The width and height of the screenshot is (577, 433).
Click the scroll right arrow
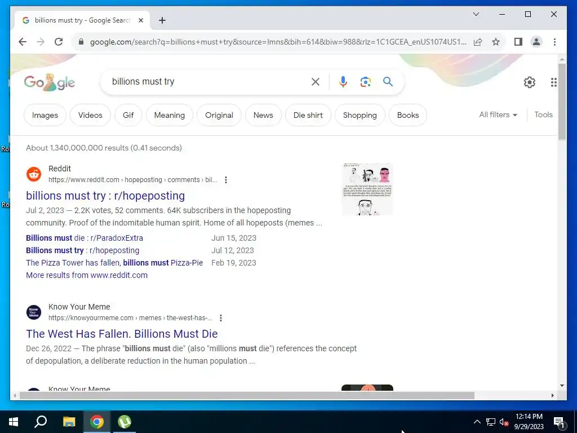click(552, 395)
